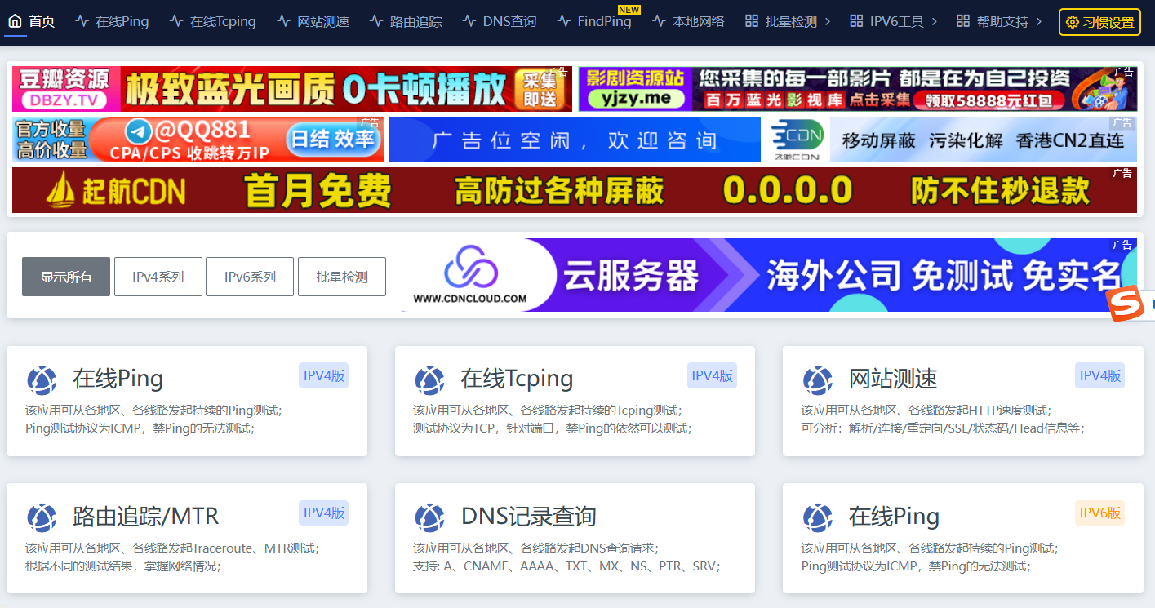This screenshot has width=1155, height=608.
Task: Filter tools by IPv6系列
Action: [x=250, y=277]
